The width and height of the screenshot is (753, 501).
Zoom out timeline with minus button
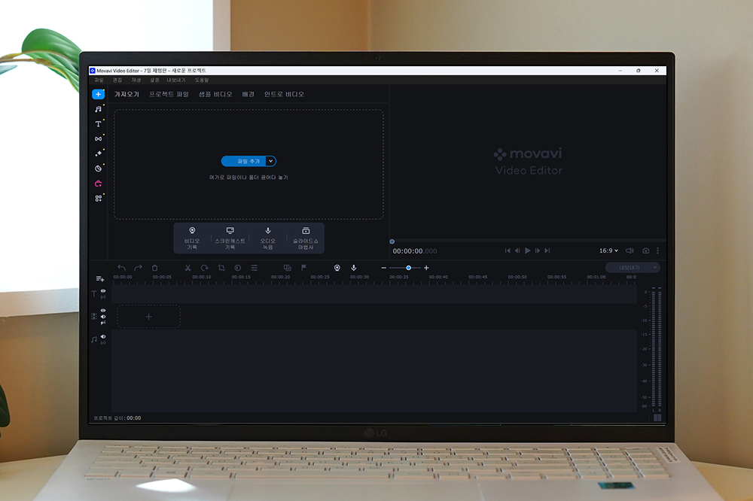pyautogui.click(x=383, y=268)
